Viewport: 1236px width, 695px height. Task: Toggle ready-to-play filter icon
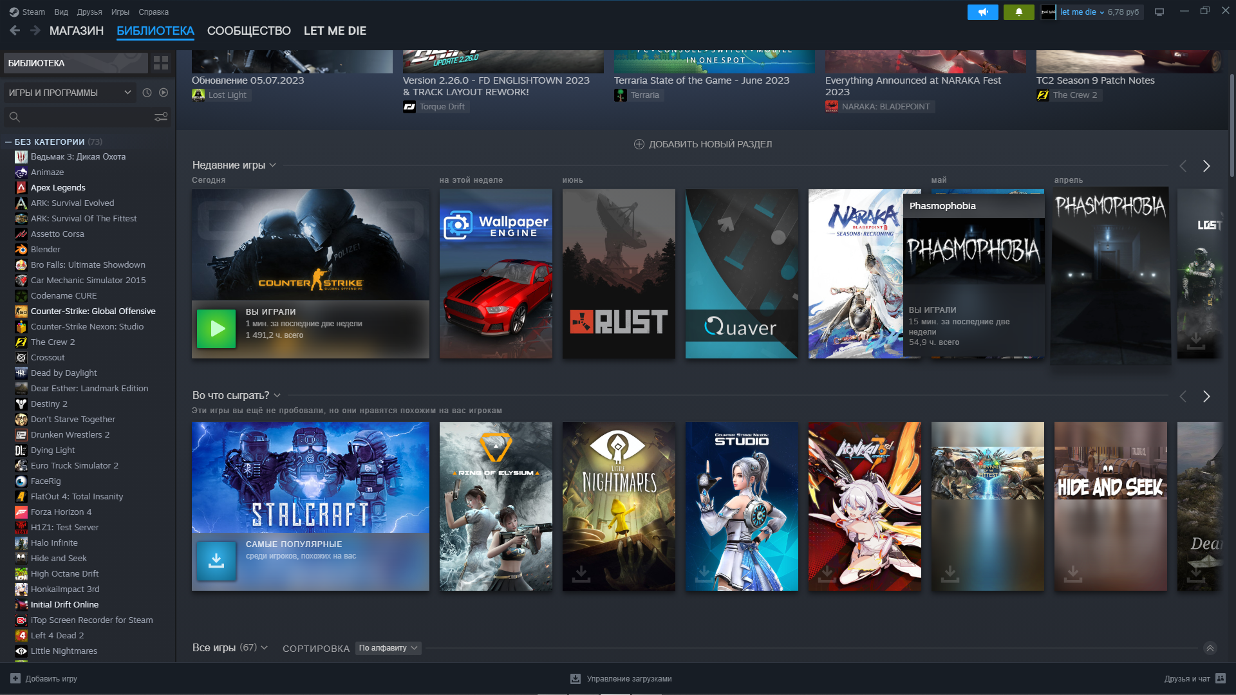point(164,93)
